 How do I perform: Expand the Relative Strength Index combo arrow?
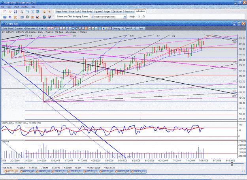(124, 17)
